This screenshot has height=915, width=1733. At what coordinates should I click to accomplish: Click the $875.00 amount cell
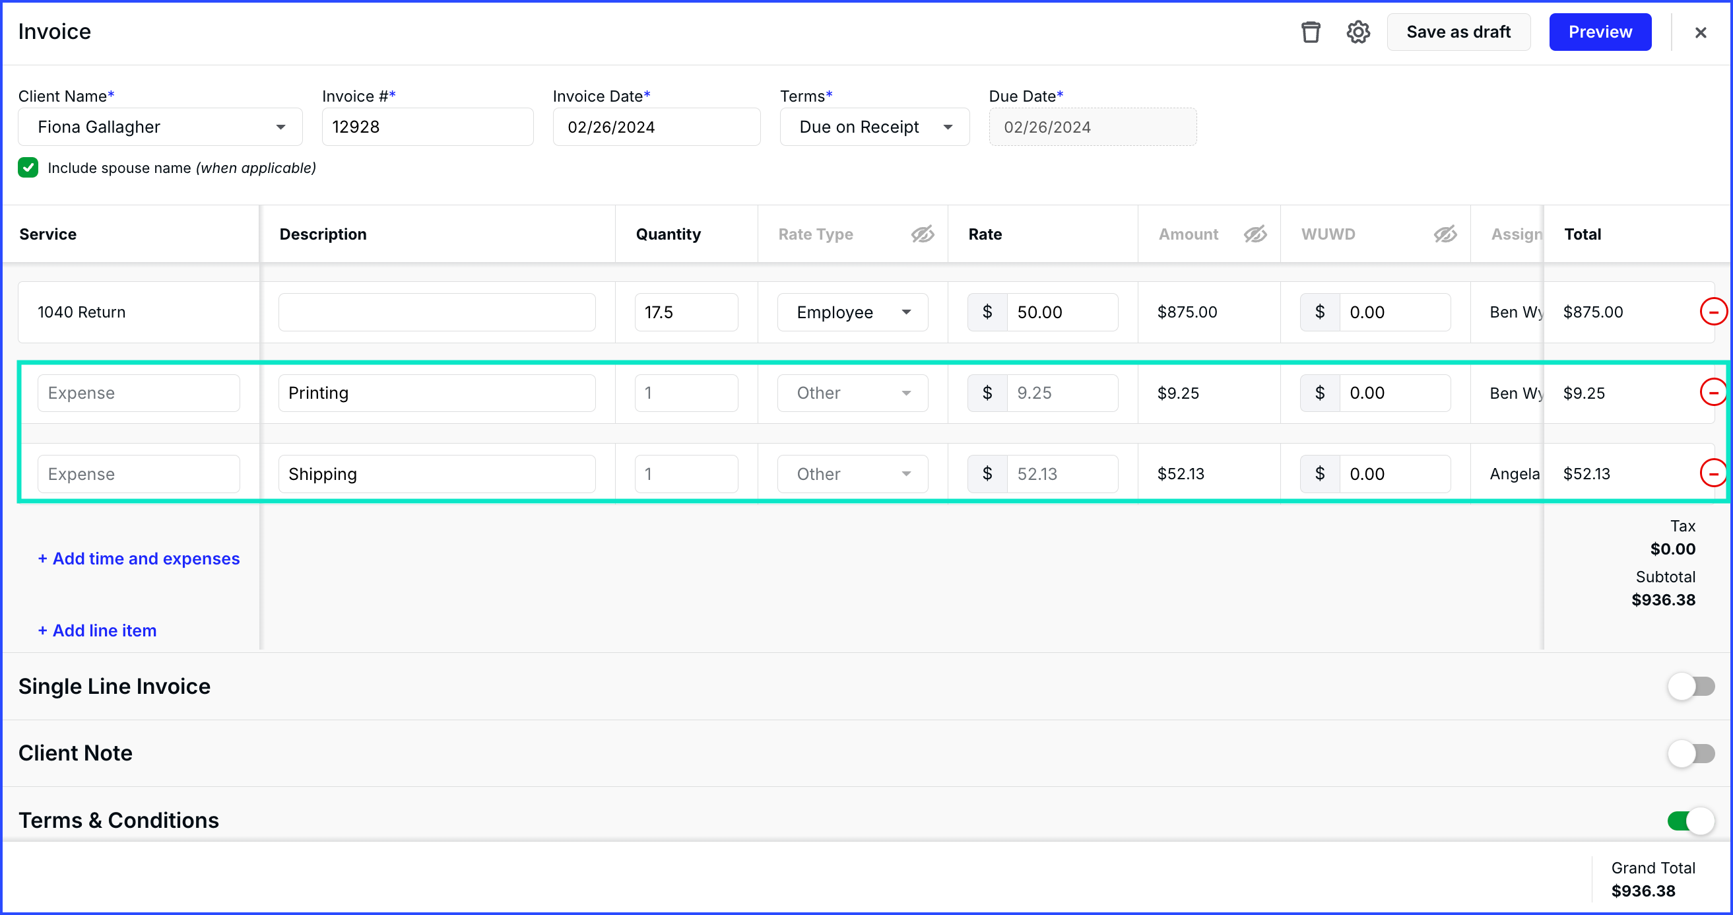coord(1187,312)
